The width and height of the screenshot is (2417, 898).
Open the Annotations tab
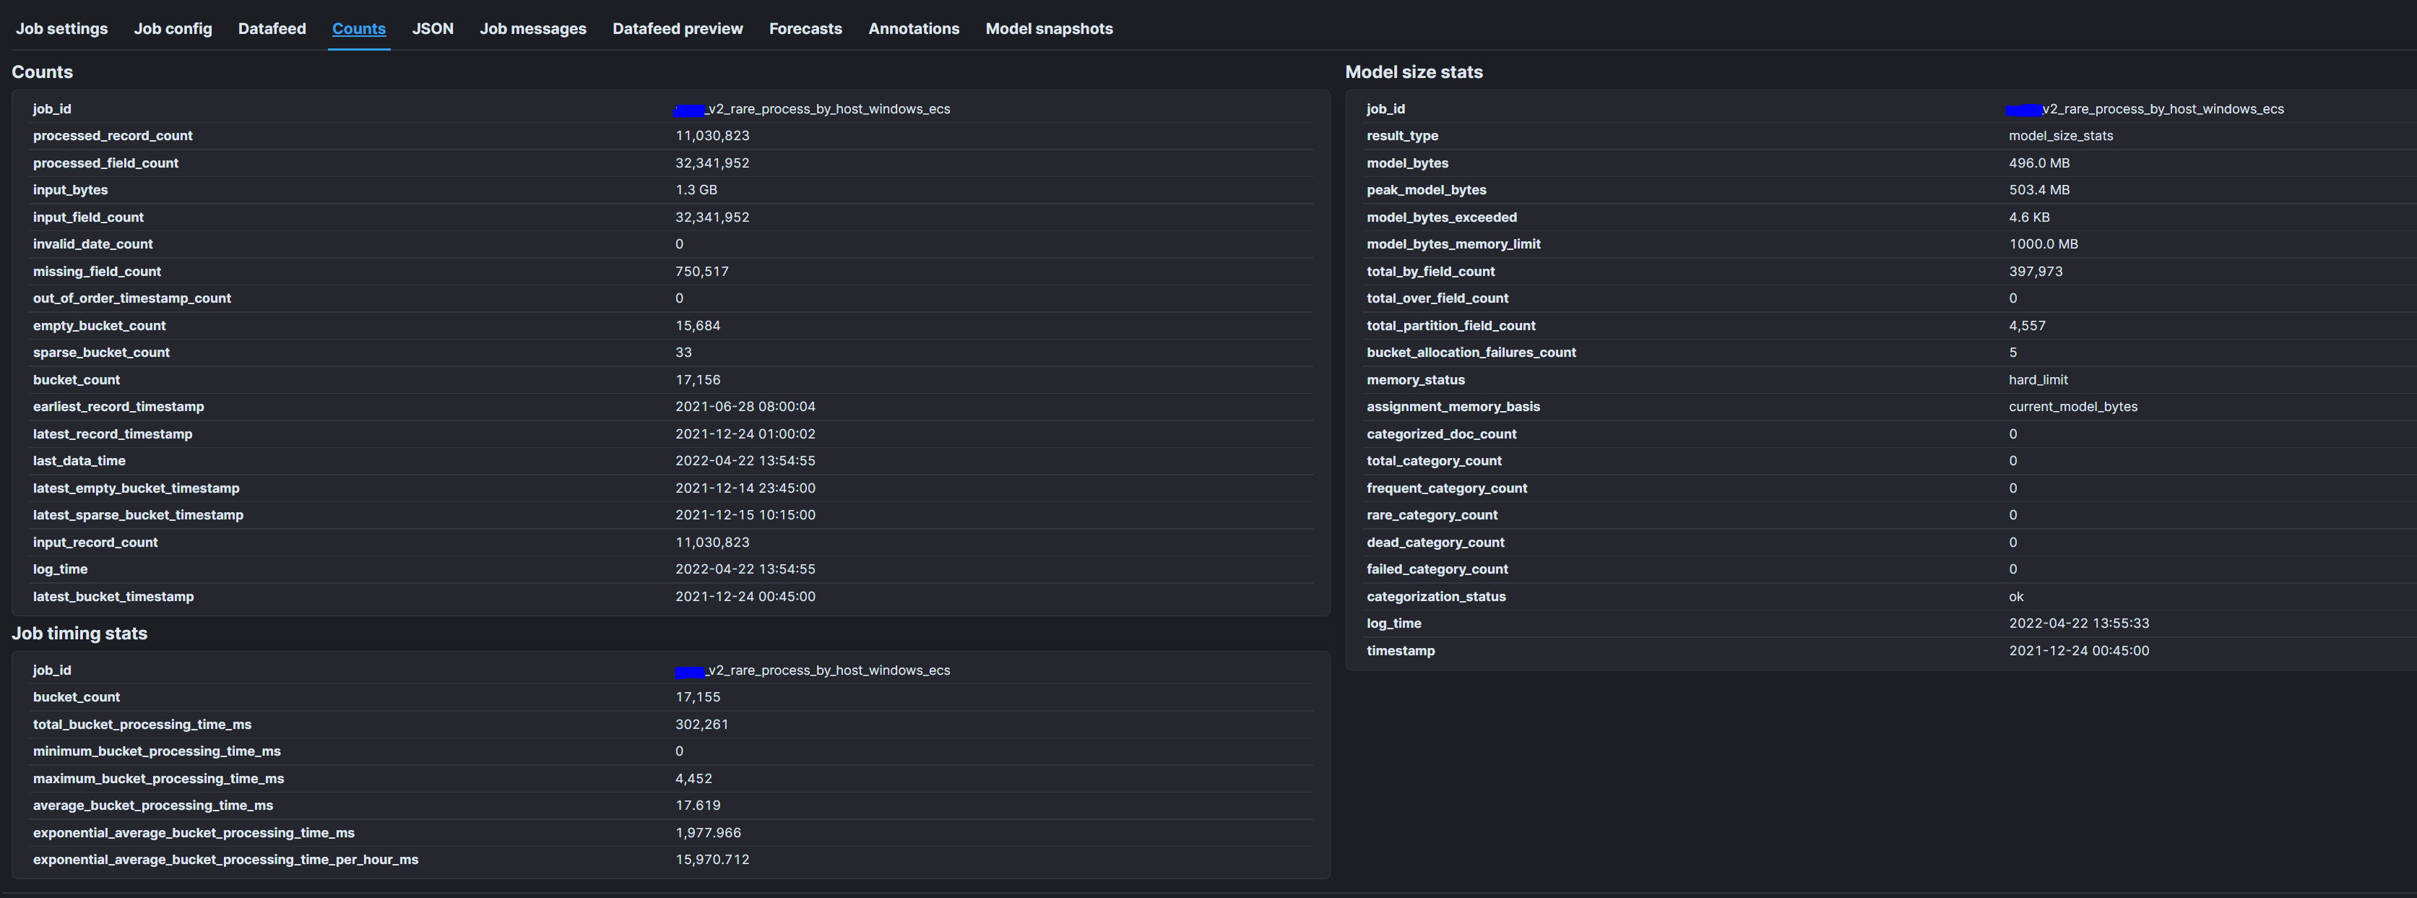click(913, 28)
